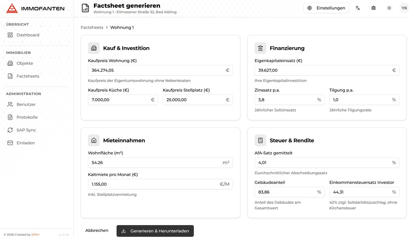Viewport: 409px width, 238px height.
Task: Open the language selection icon
Action: 358,8
